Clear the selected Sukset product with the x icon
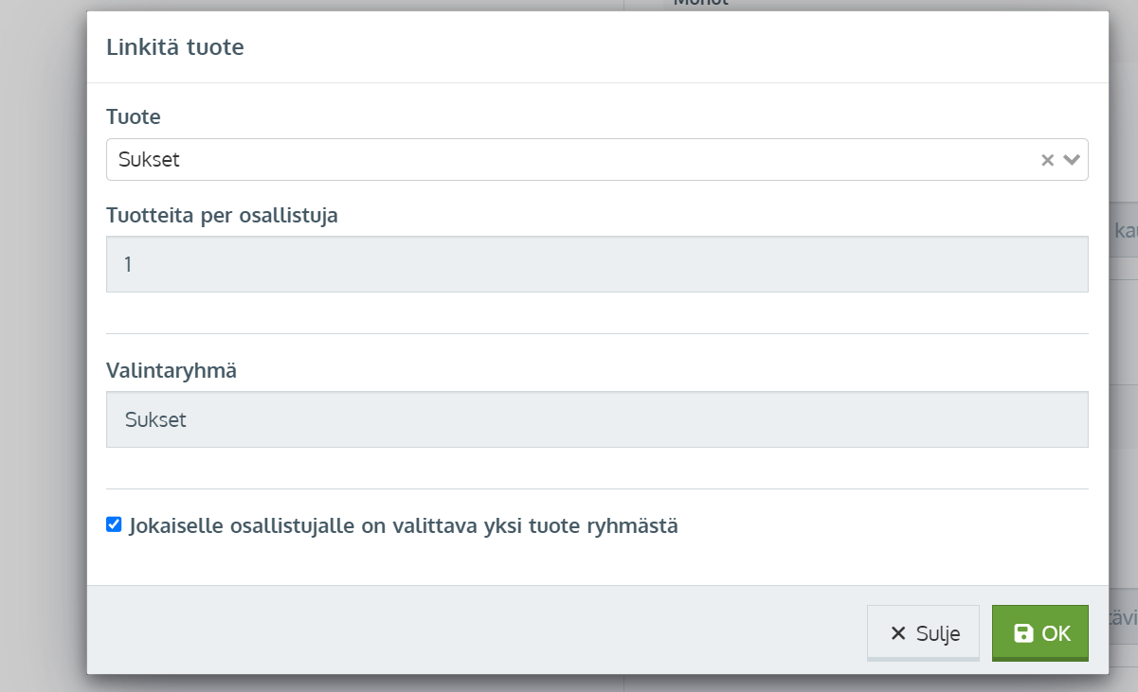The image size is (1138, 692). [x=1047, y=160]
